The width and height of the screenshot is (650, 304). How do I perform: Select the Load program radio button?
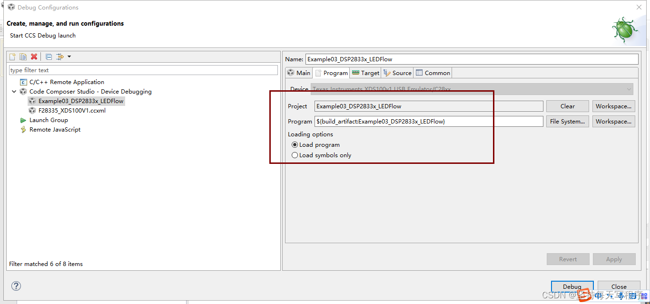click(x=295, y=144)
